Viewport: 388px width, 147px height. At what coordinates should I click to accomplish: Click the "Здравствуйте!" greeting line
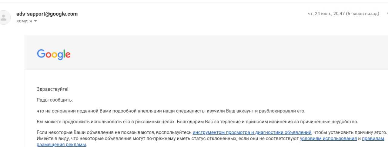[x=52, y=89]
